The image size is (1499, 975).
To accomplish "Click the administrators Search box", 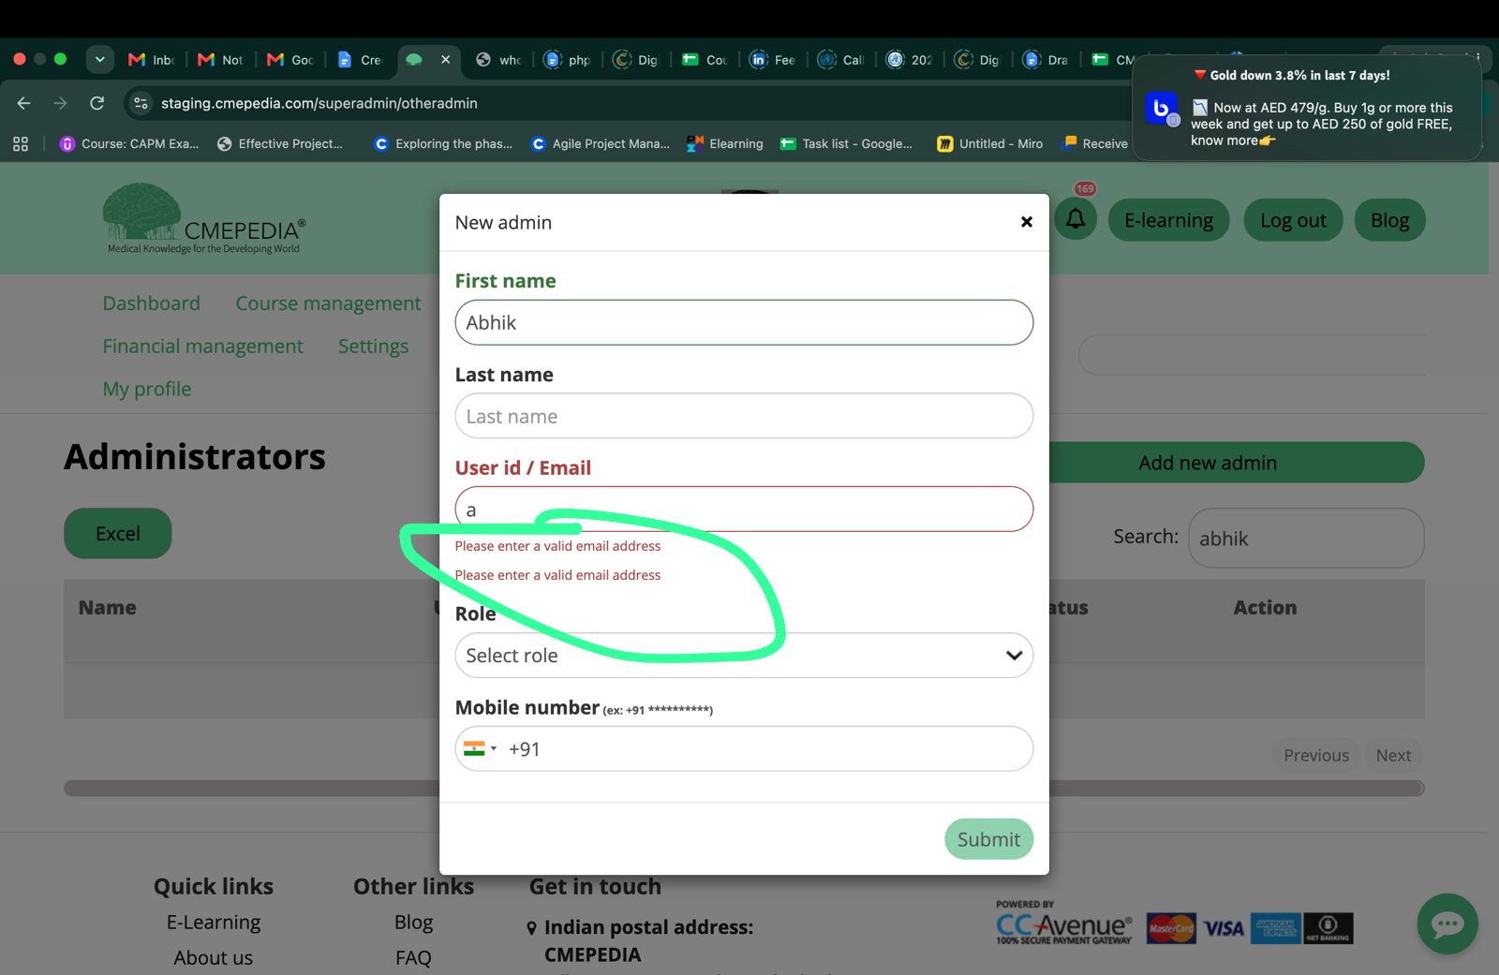I will click(x=1306, y=538).
